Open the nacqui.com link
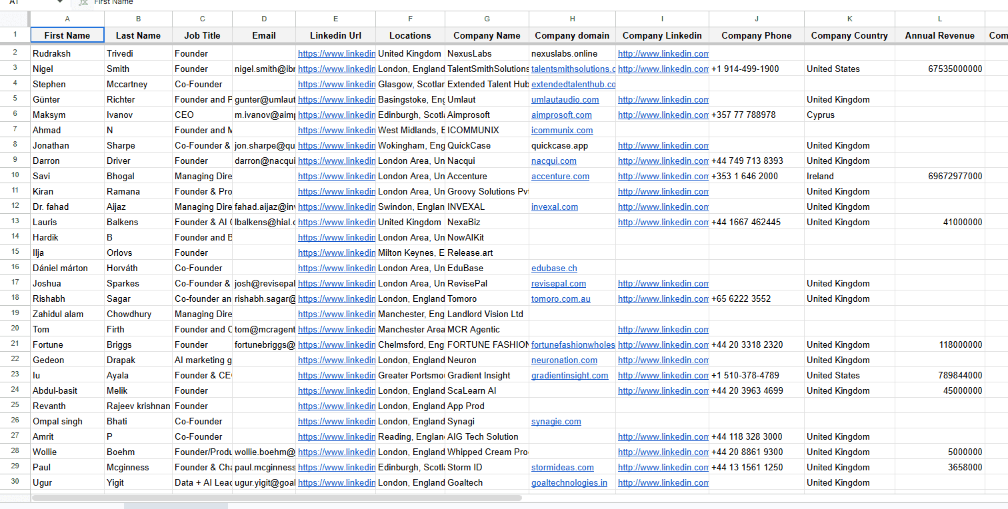This screenshot has width=1008, height=509. 554,161
